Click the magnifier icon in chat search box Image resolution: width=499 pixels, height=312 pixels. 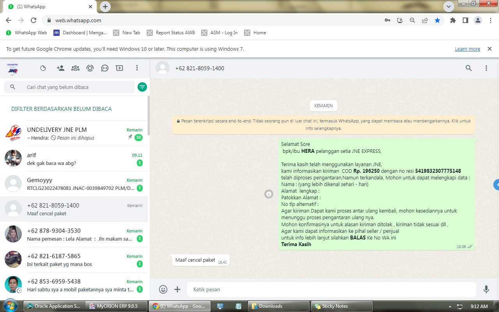pyautogui.click(x=12, y=87)
